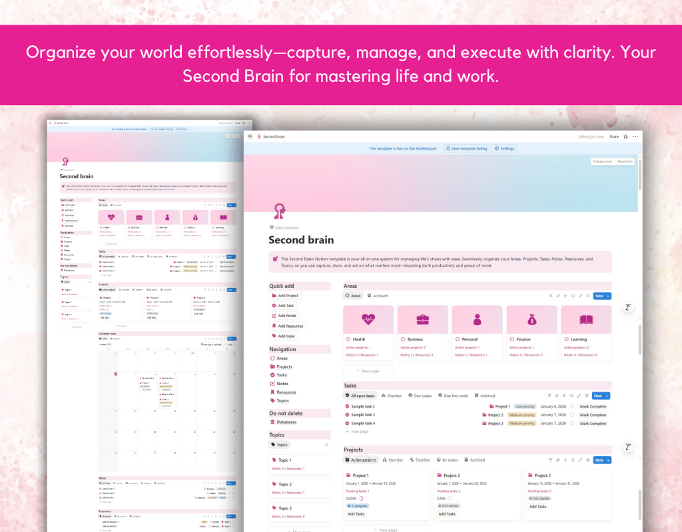Click the Medium priority tag on Sample task 3
The image size is (682, 532).
pyautogui.click(x=521, y=415)
